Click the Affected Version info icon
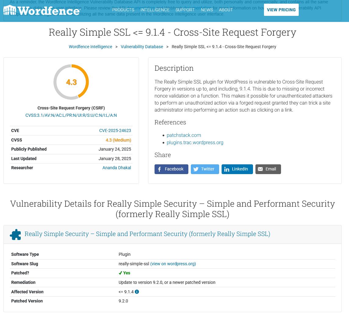The image size is (349, 318). 137,292
